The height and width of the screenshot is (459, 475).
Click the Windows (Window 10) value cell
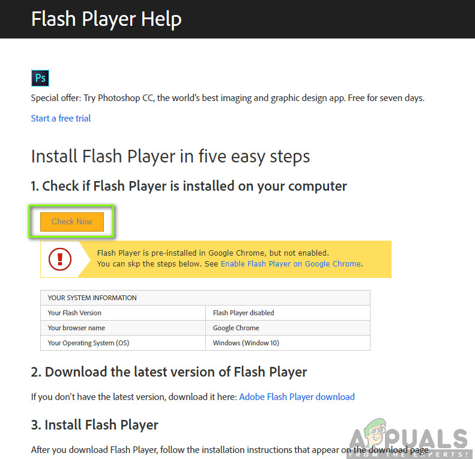pos(288,343)
